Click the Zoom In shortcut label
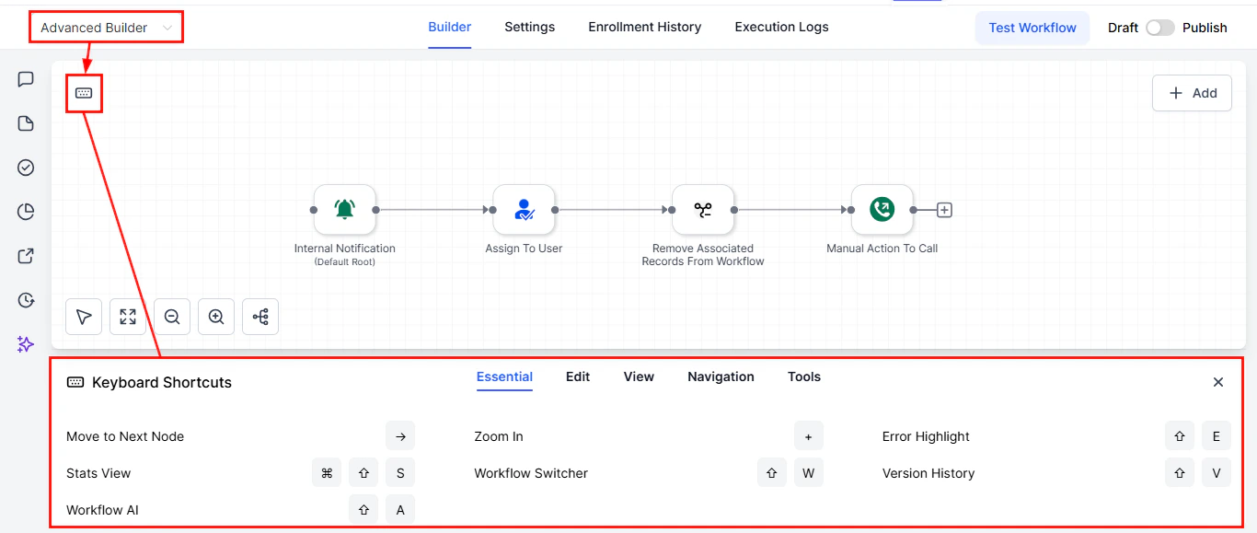 [x=499, y=436]
